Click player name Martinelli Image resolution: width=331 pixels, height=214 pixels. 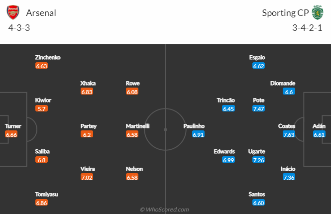[137, 126]
